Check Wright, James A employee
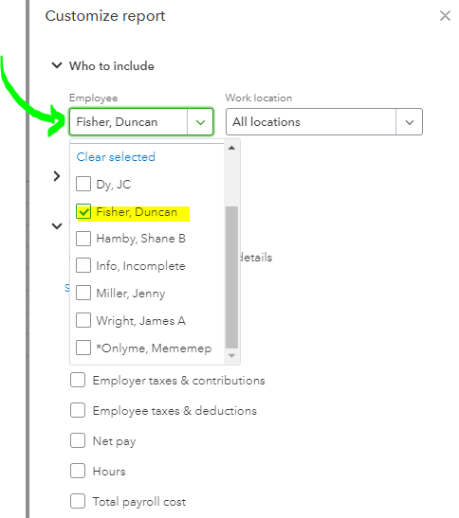 point(83,320)
